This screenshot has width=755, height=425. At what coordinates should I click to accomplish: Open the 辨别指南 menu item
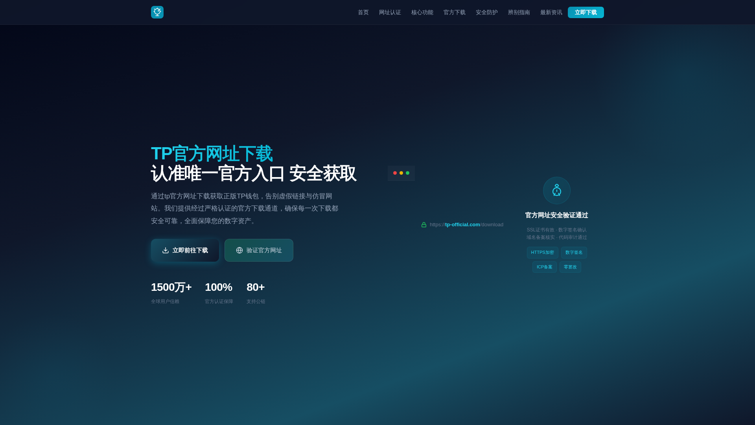519,12
